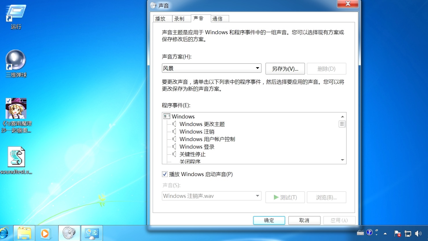Select the 关键性停止 event
This screenshot has width=428, height=241.
click(x=192, y=154)
